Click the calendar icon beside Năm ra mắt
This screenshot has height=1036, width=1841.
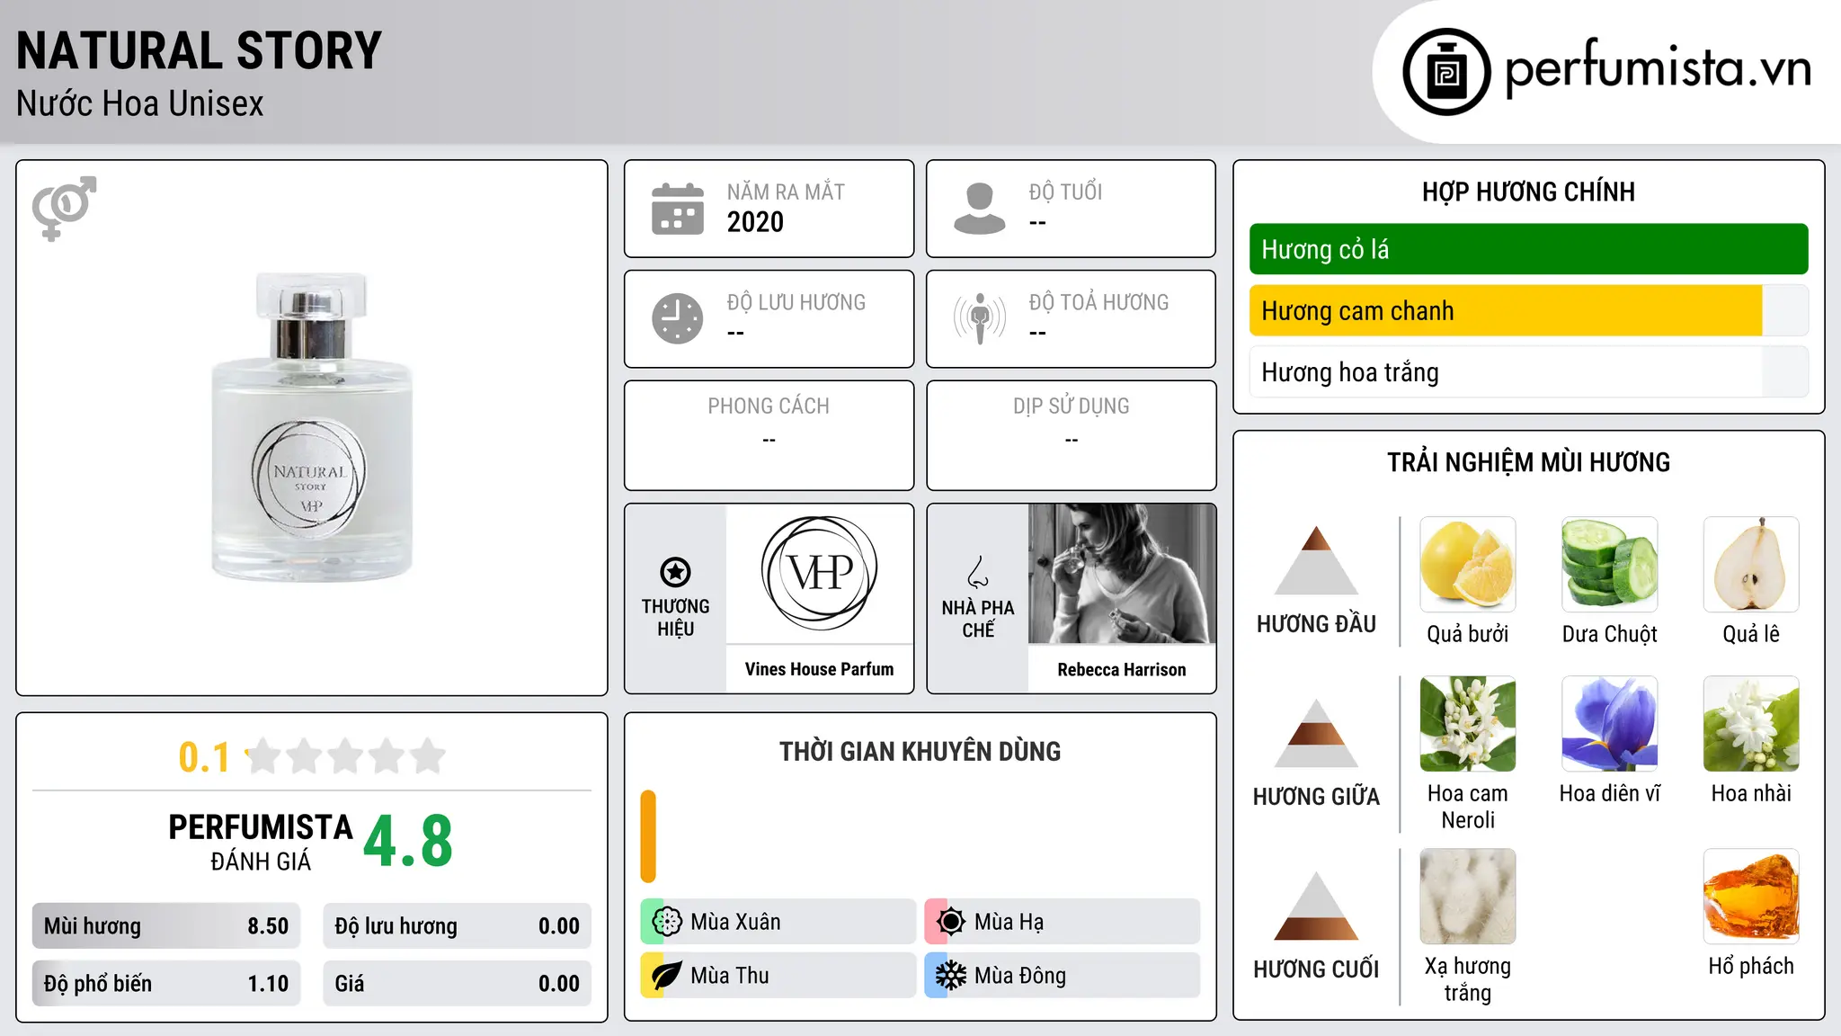(x=678, y=209)
